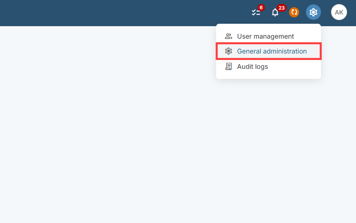The width and height of the screenshot is (356, 223).
Task: Click the people icon beside User management
Action: [x=229, y=36]
